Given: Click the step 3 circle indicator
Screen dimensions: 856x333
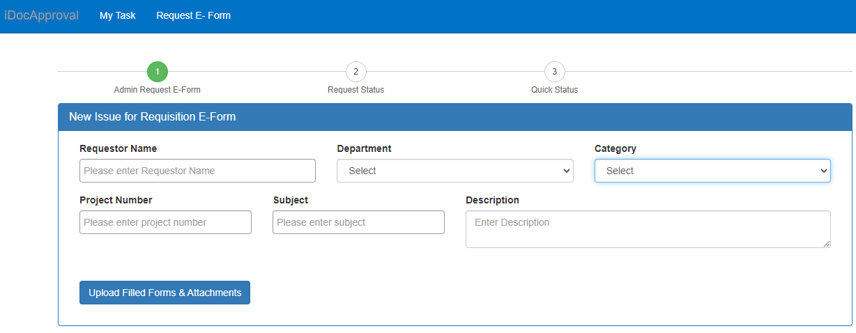Looking at the screenshot, I should point(554,72).
